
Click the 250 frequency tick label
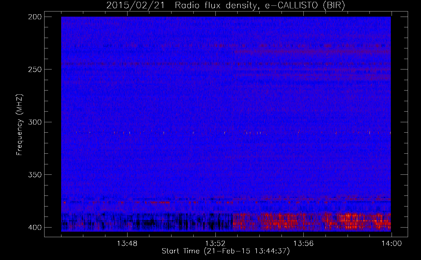pos(35,69)
